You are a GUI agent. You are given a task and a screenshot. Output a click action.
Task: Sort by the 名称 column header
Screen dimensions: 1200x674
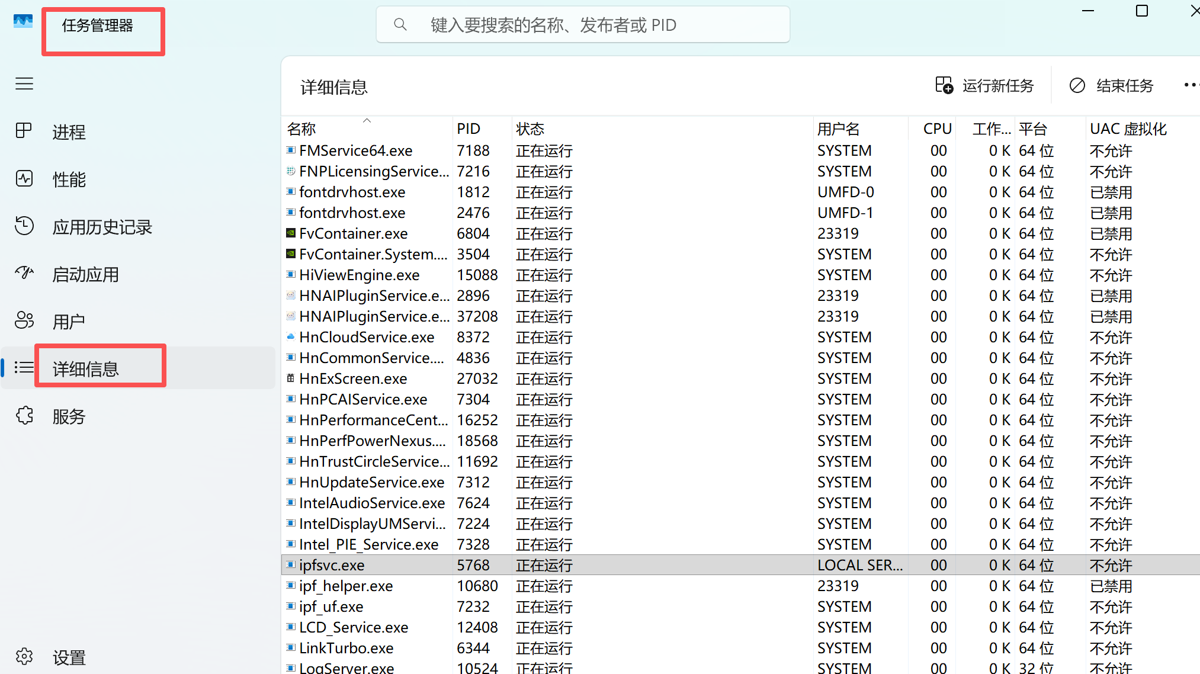click(302, 129)
